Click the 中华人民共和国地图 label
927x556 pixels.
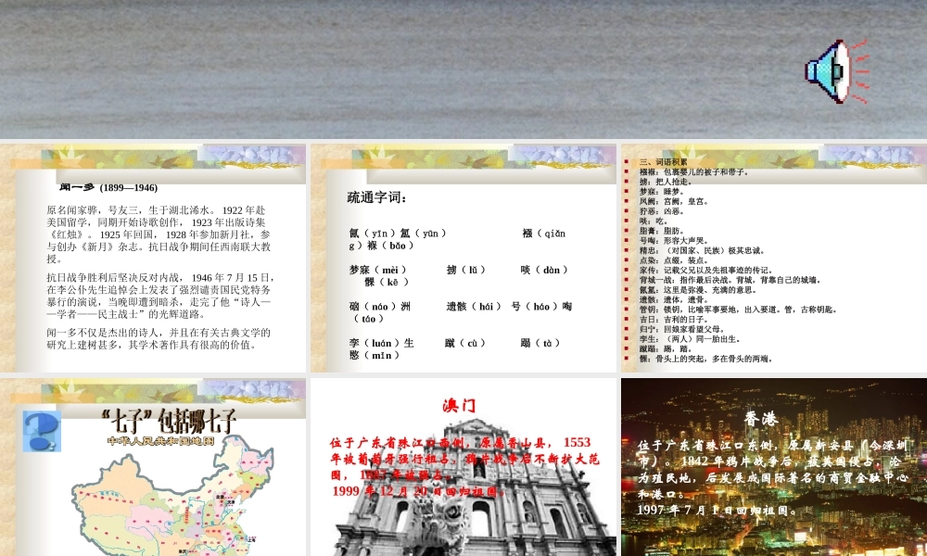point(160,441)
